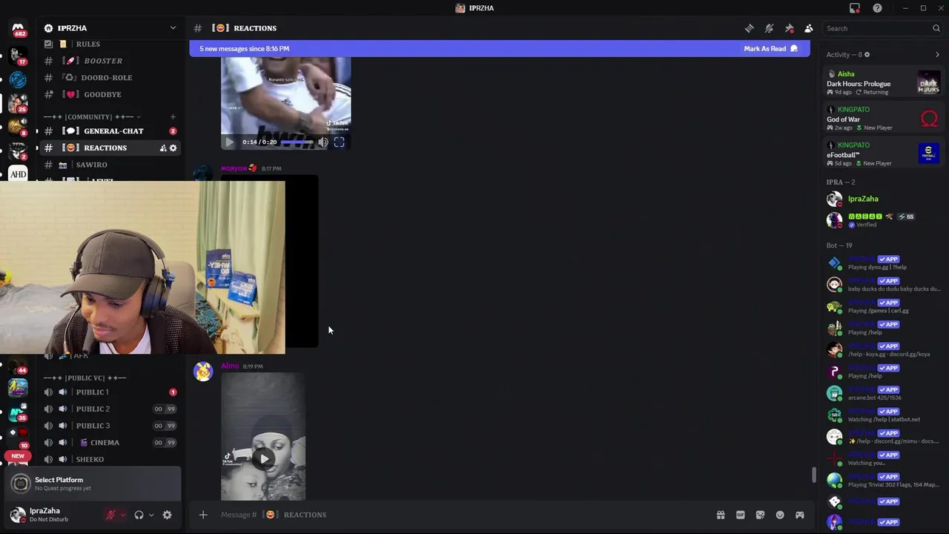Click the search magnifier icon
Screen dimensions: 949x534
[x=936, y=28]
